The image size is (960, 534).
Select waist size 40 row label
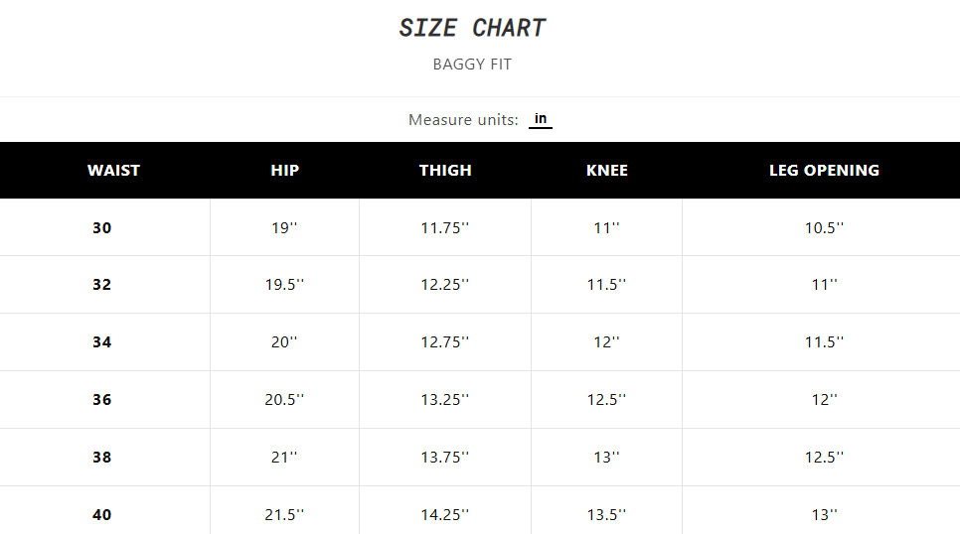point(102,515)
